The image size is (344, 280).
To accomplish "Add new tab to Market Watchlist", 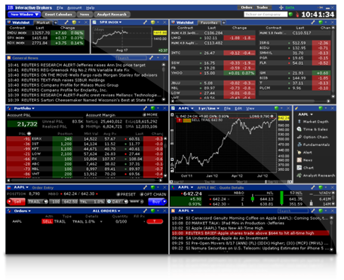I will [56, 23].
